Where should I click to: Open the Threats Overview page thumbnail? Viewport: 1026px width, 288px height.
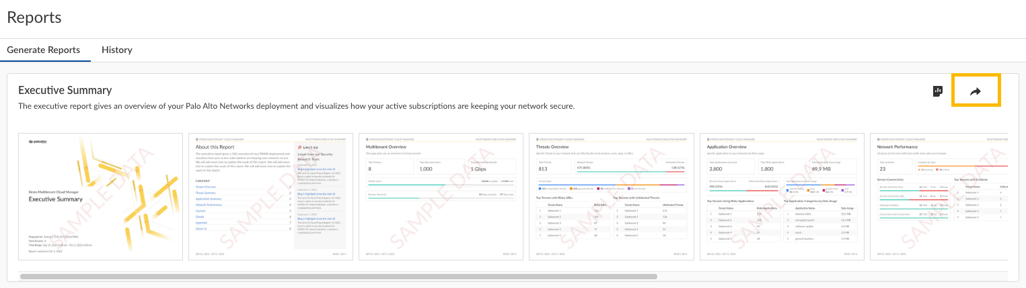(612, 196)
